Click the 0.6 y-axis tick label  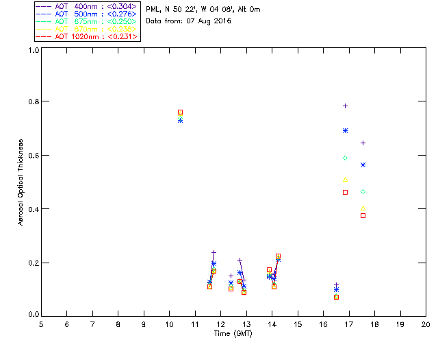[34, 156]
